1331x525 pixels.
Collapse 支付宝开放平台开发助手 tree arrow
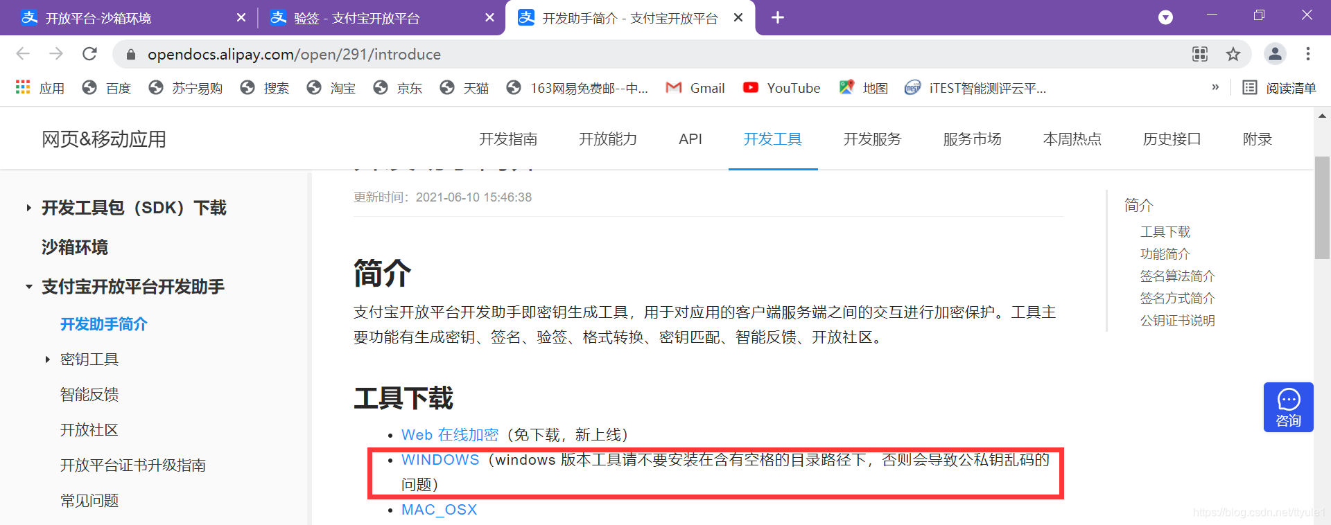click(28, 287)
